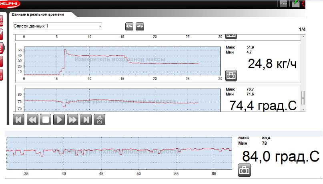Click the Delphi logo
The height and width of the screenshot is (184, 323).
click(x=10, y=4)
